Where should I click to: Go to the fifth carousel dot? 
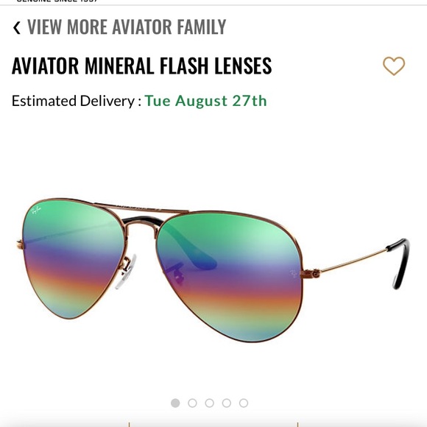[x=244, y=403]
